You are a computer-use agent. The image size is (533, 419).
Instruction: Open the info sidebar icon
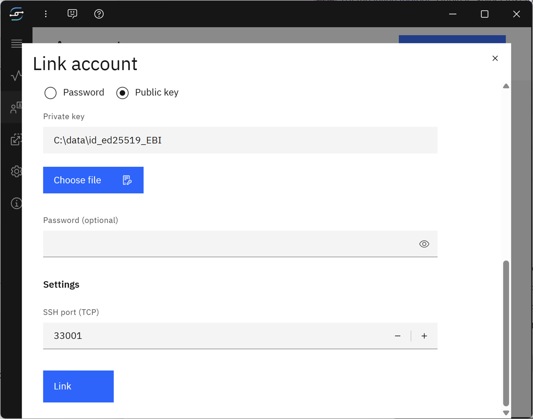(16, 203)
